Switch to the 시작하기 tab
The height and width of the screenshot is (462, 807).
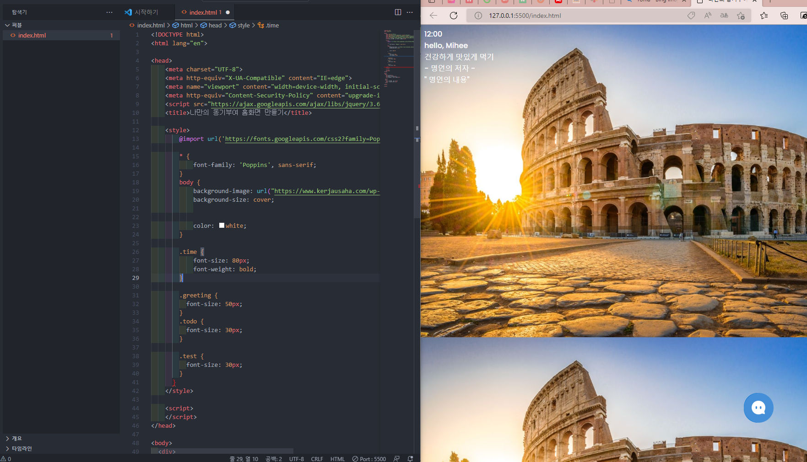tap(147, 12)
